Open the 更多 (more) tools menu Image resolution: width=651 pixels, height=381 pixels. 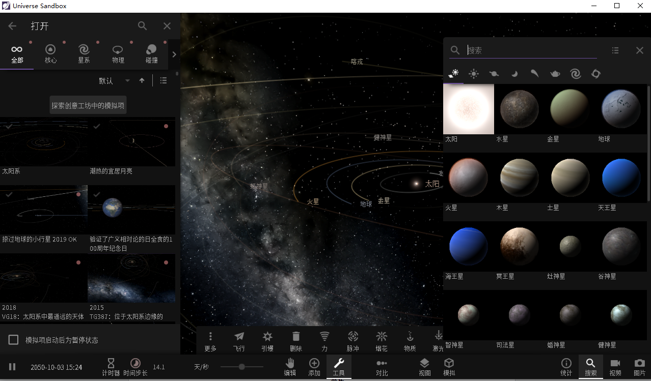(210, 341)
